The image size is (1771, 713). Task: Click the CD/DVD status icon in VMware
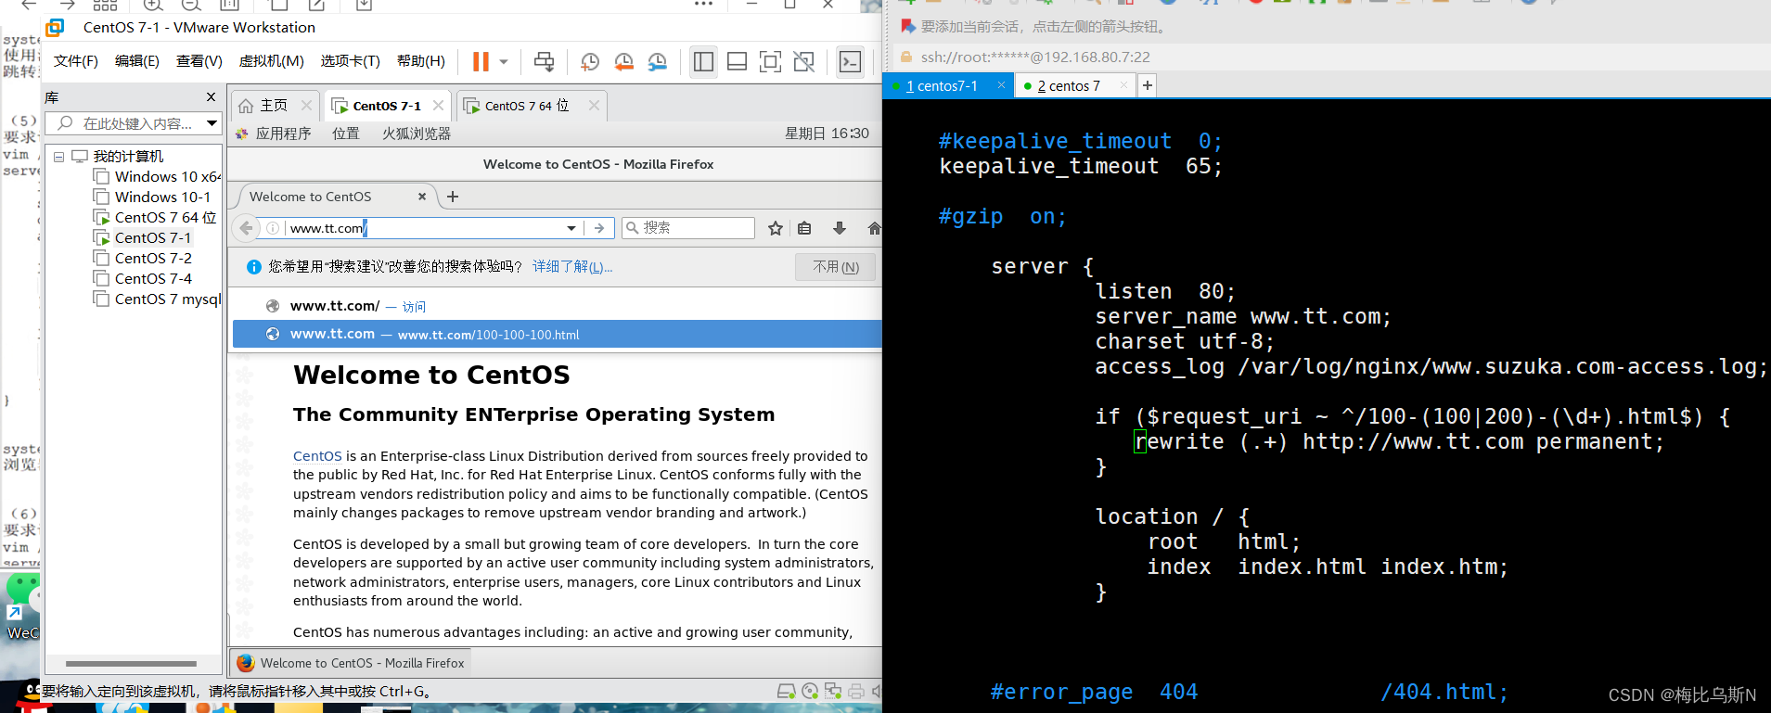tap(810, 692)
